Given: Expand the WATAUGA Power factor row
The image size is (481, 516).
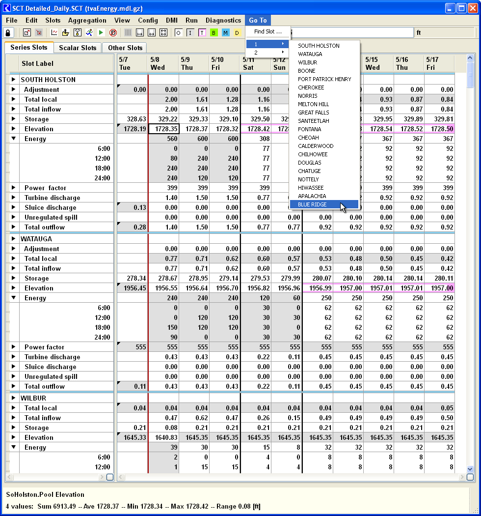Looking at the screenshot, I should pyautogui.click(x=13, y=347).
